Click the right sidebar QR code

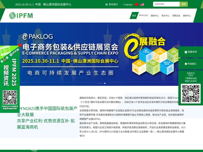click(191, 93)
